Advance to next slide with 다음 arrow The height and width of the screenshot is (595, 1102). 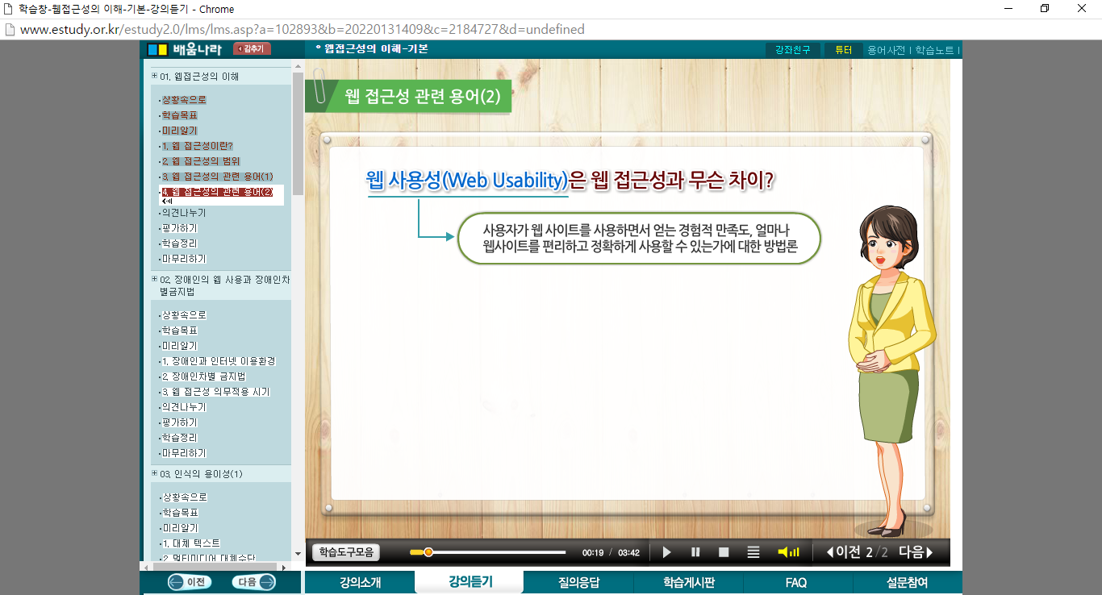coord(916,552)
